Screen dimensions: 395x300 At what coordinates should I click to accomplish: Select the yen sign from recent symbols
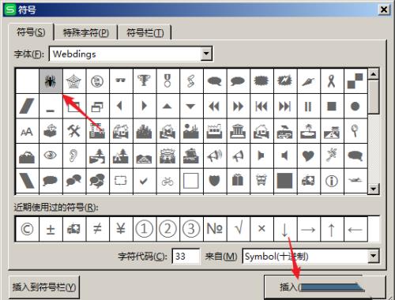121,229
